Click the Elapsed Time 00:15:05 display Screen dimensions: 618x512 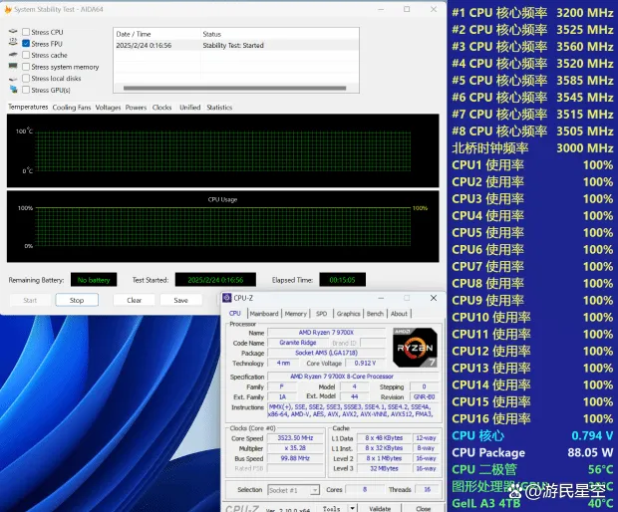[343, 280]
